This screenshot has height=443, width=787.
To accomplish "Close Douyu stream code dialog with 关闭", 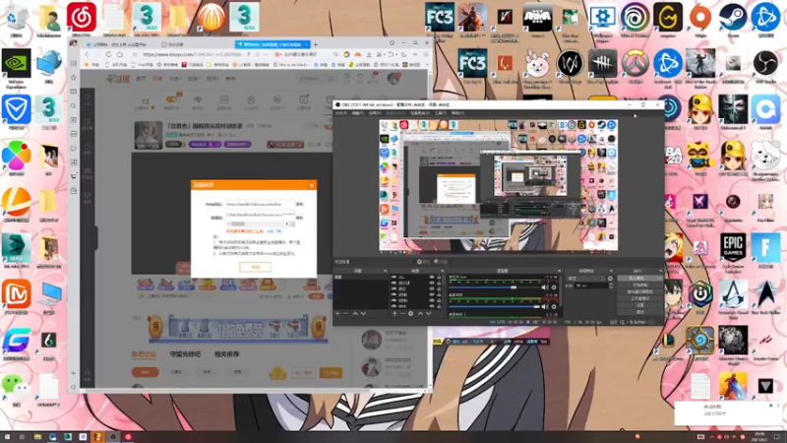I will pos(255,267).
